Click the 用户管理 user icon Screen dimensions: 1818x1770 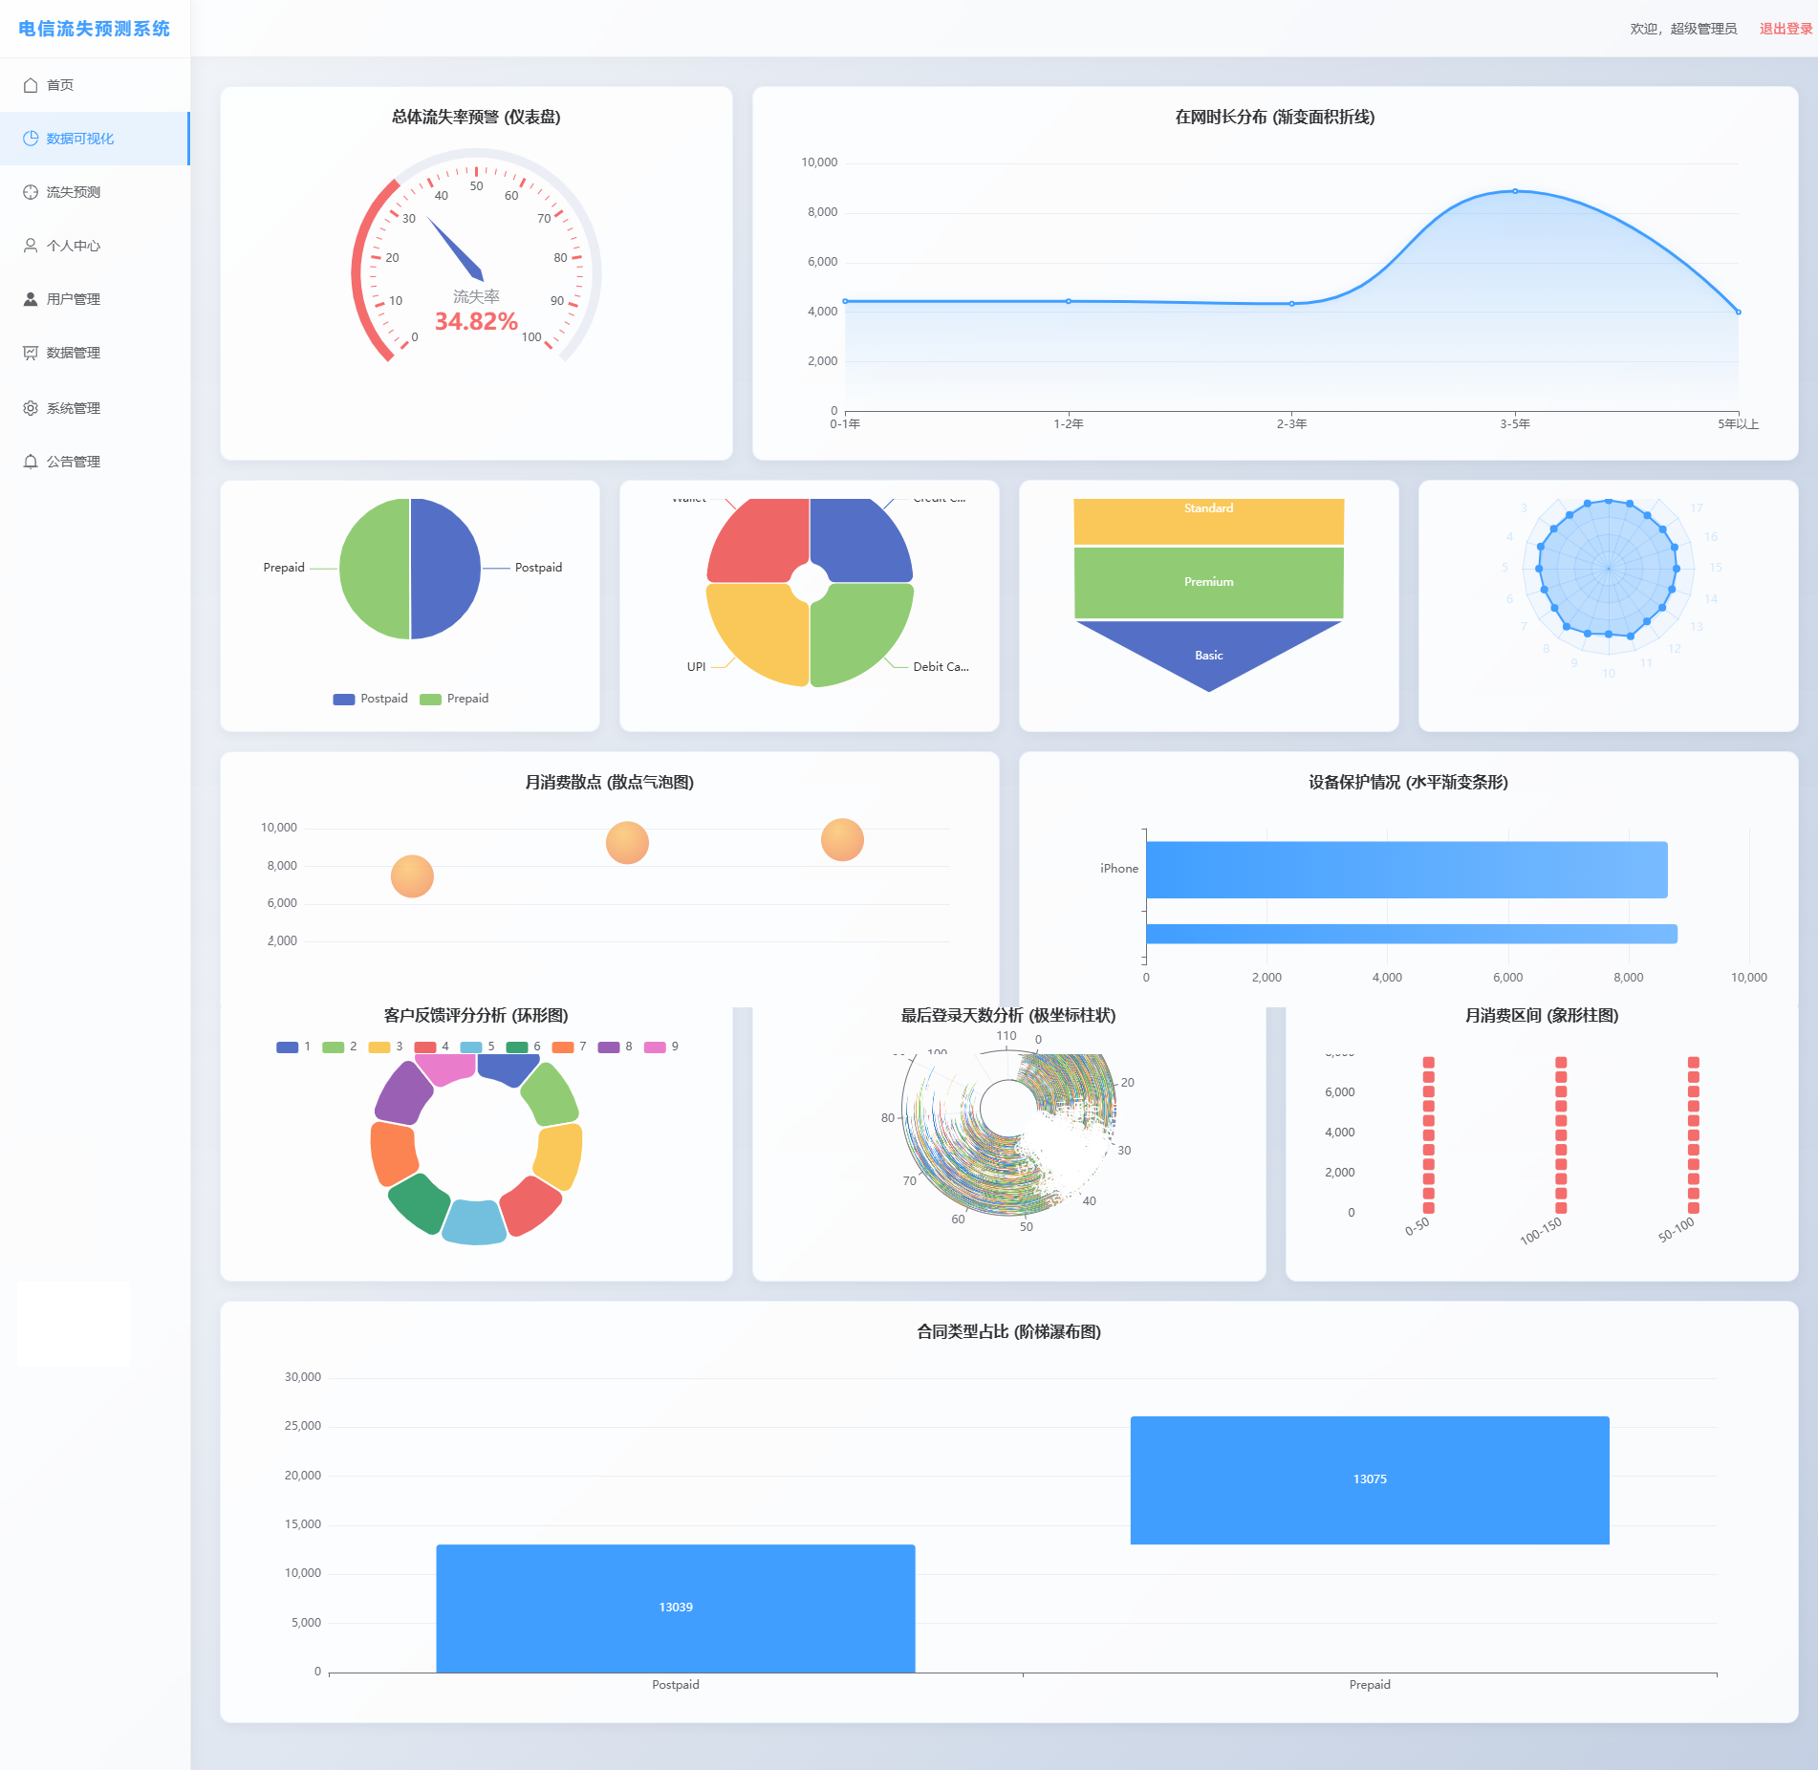pyautogui.click(x=31, y=299)
